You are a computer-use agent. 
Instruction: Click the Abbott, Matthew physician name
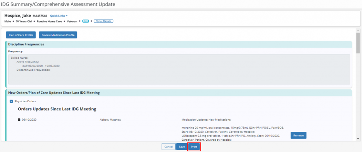point(111,119)
